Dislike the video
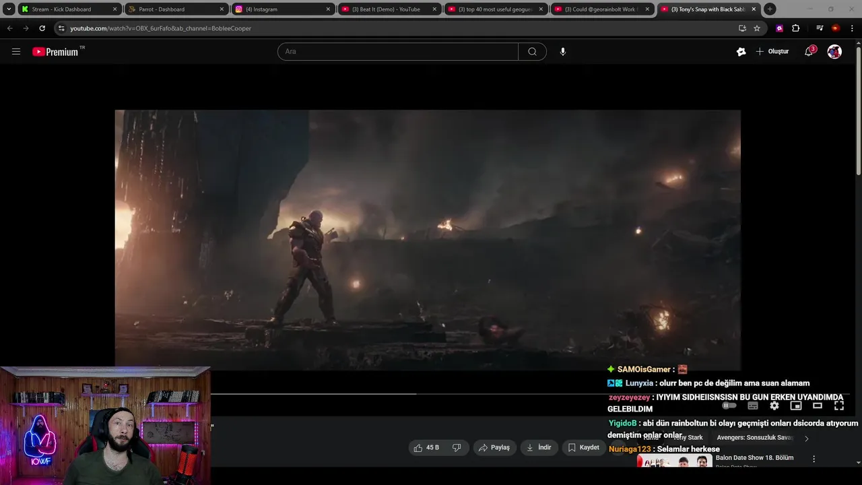This screenshot has height=485, width=862. pyautogui.click(x=457, y=447)
